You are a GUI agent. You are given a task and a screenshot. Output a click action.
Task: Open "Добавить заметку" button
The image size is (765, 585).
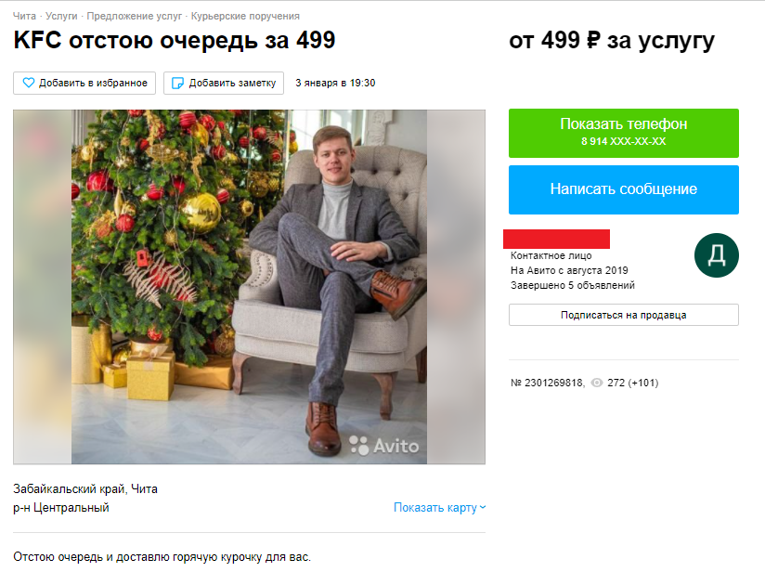[224, 83]
